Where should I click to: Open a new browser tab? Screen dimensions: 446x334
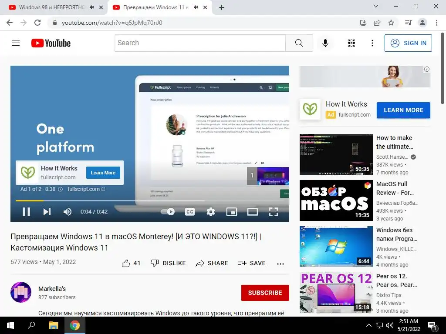pyautogui.click(x=222, y=7)
